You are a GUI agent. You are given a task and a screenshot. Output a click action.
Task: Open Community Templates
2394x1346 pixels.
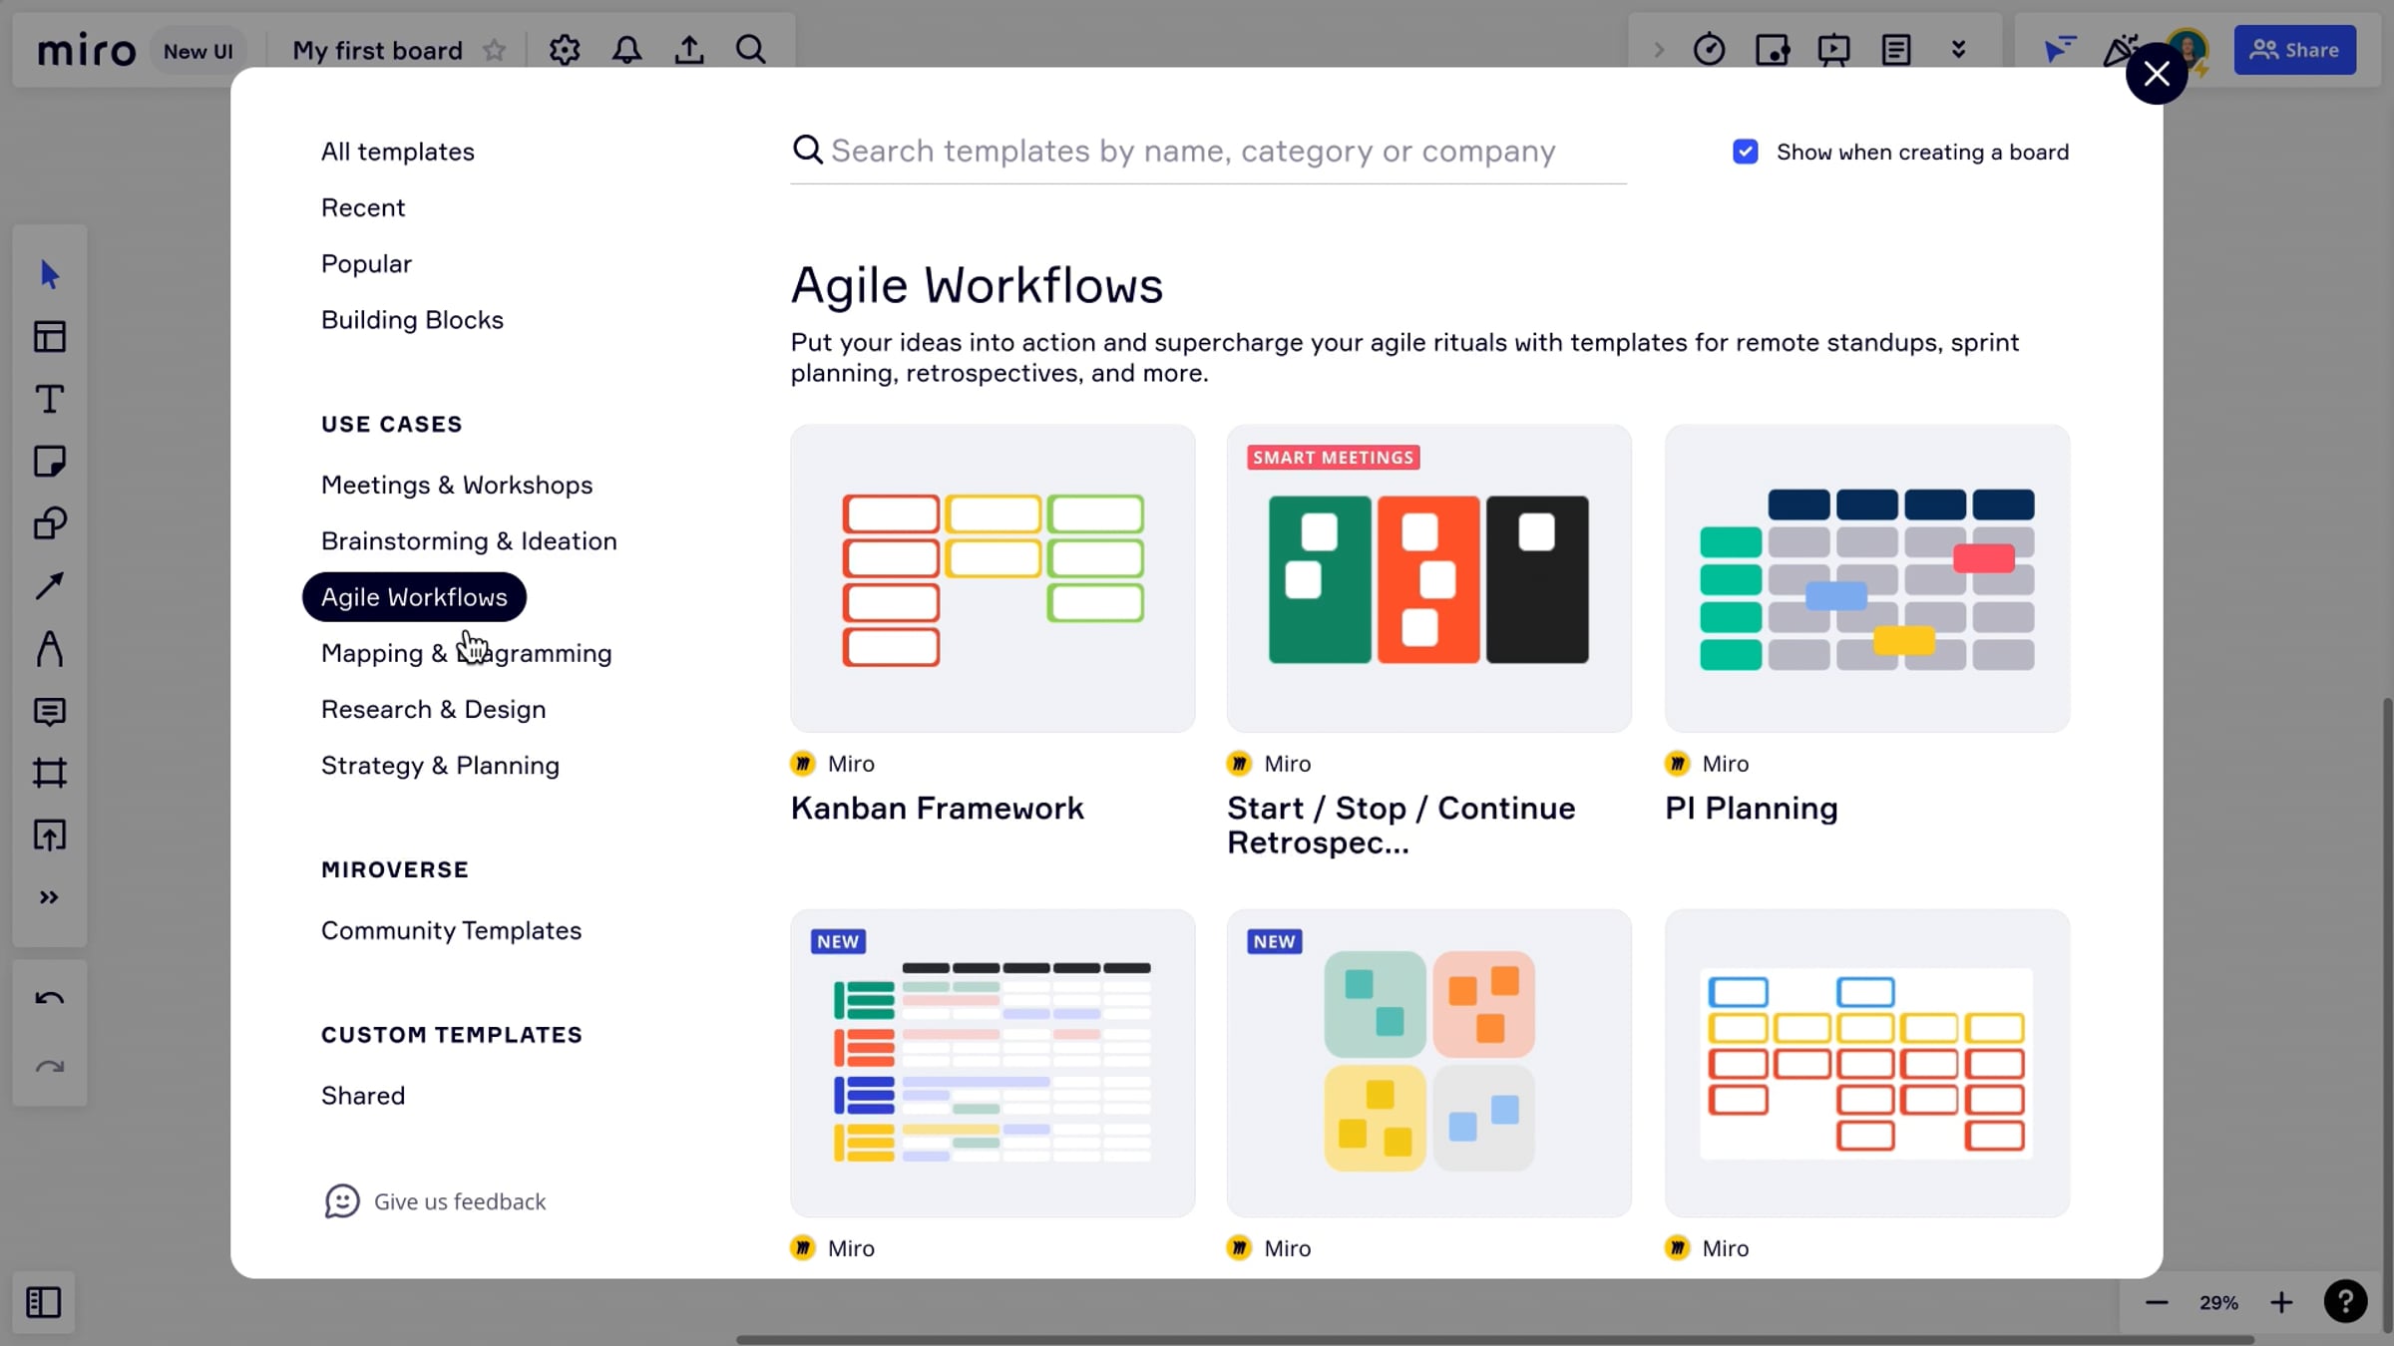[x=451, y=930]
